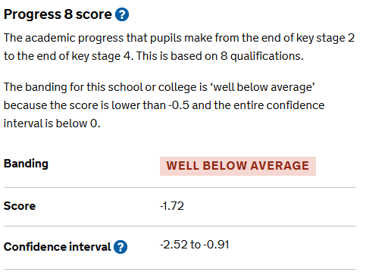366x278 pixels.
Task: Click the phrase 'interval is below 0'
Action: pyautogui.click(x=51, y=123)
